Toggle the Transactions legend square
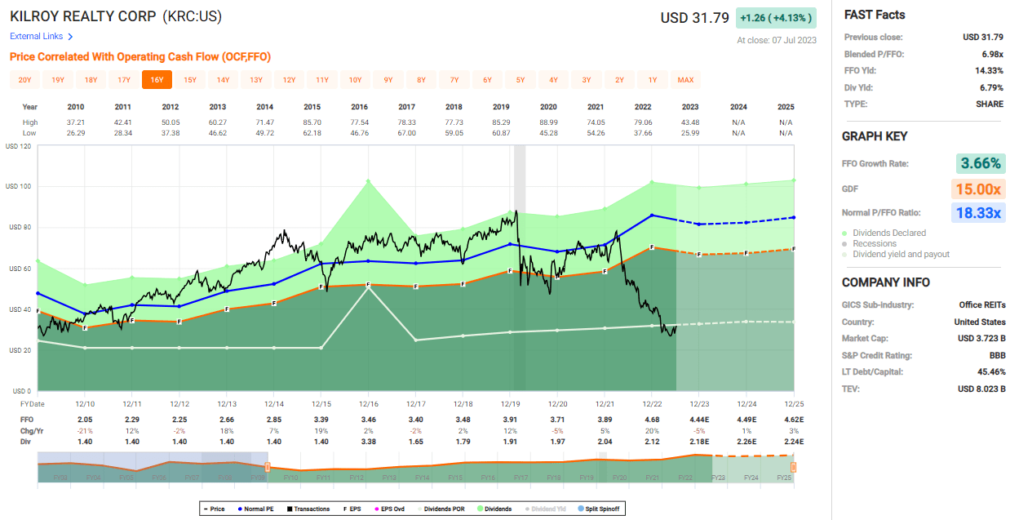Screen dimensions: 1010x520 (289, 509)
